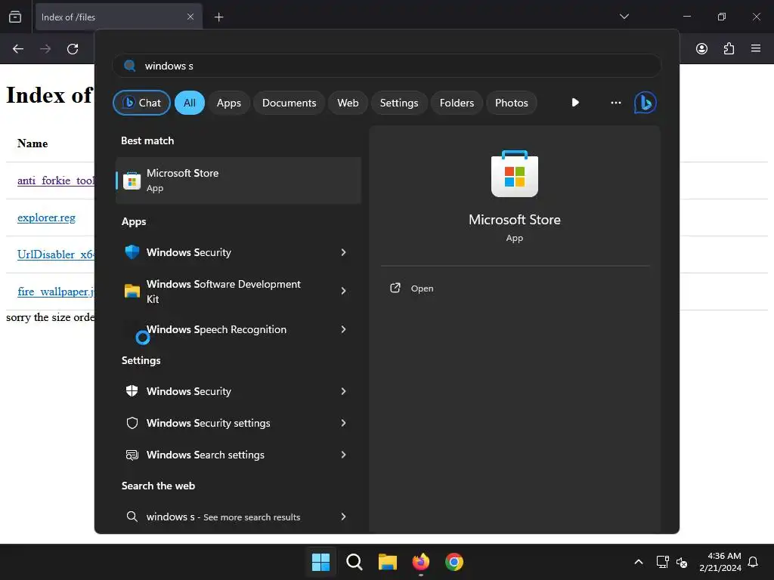Expand Windows Speech Recognition chevron
Image resolution: width=774 pixels, height=580 pixels.
pos(344,329)
